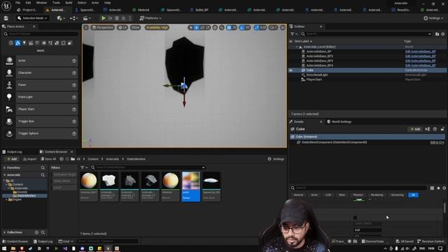Open the Build menu

click(69, 3)
